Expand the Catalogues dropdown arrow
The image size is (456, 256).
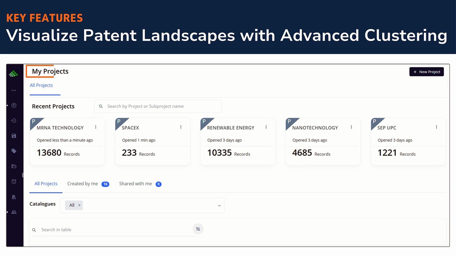click(219, 206)
